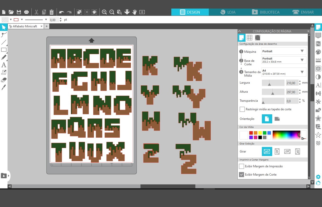Choose the text tool in left toolbar
The width and height of the screenshot is (322, 207).
4,65
